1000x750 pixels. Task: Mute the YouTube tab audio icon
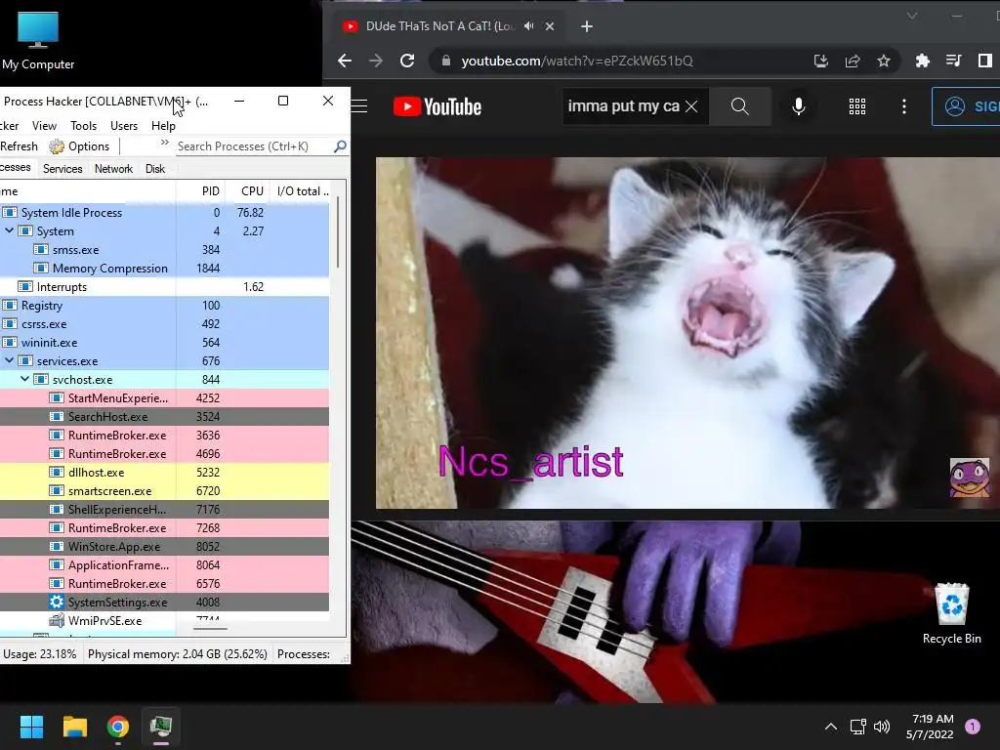528,26
